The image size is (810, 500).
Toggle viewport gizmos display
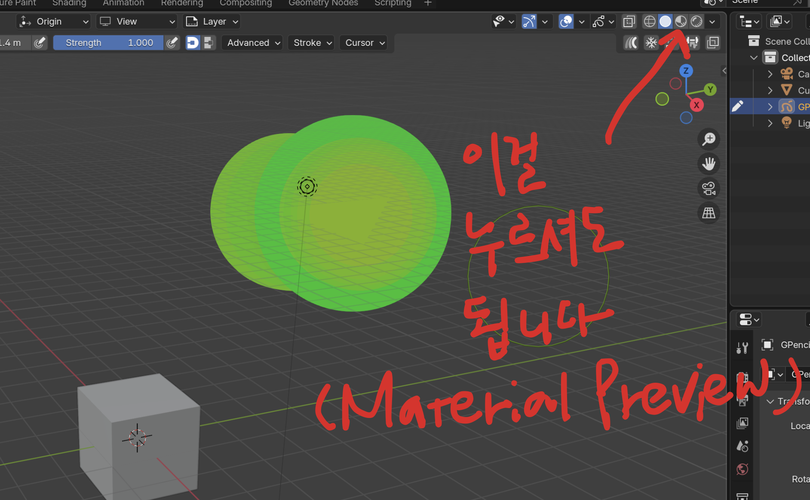click(x=529, y=21)
